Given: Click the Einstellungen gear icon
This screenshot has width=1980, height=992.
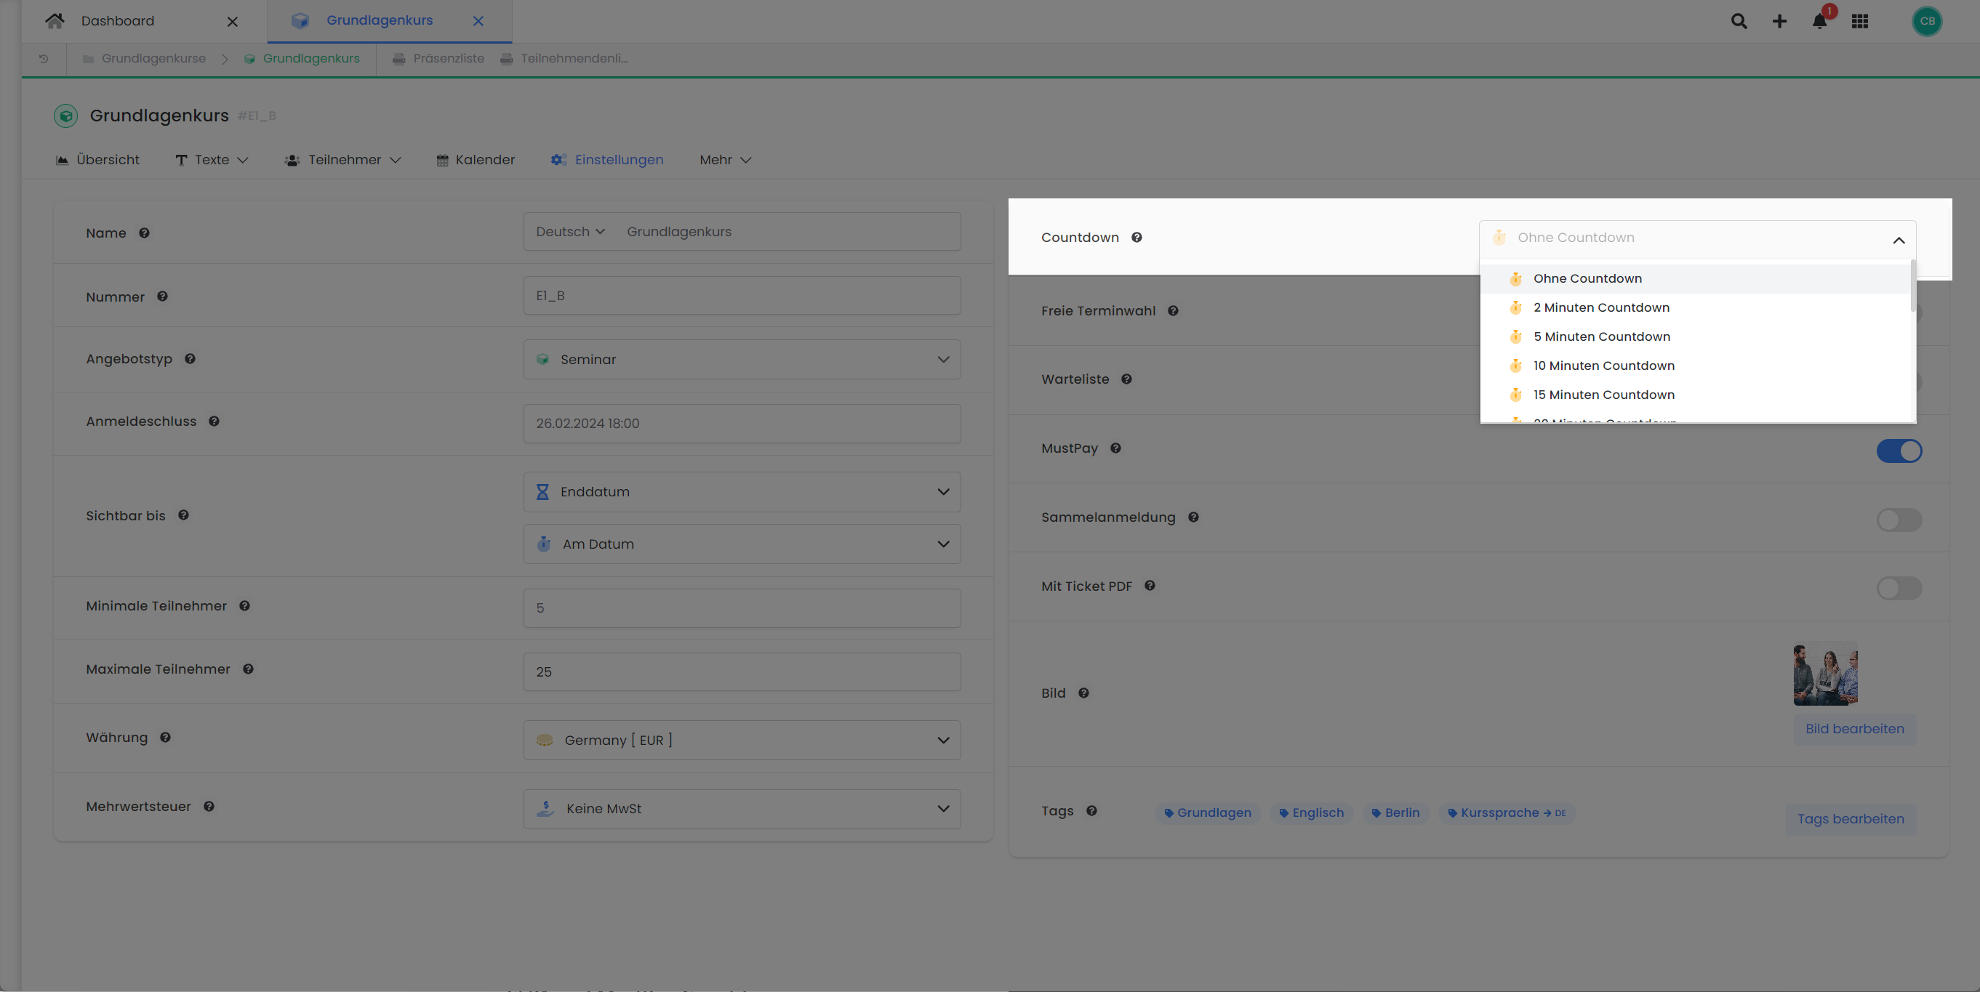Looking at the screenshot, I should point(557,159).
